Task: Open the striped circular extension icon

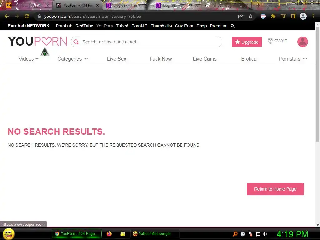Action: point(263,16)
